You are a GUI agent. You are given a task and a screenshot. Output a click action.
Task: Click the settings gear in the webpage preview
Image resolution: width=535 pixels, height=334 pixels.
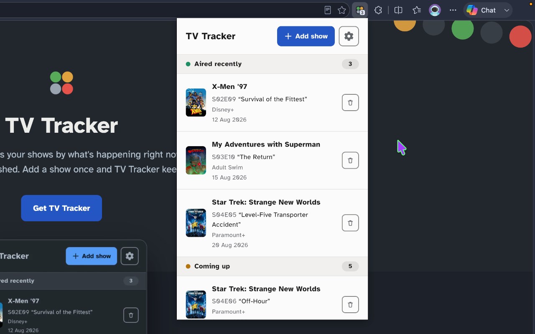point(130,256)
